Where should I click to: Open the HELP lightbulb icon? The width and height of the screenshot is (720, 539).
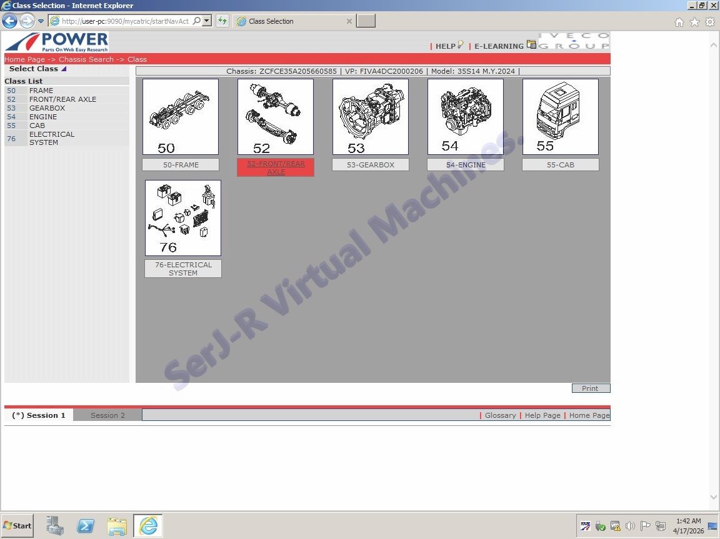click(x=461, y=45)
